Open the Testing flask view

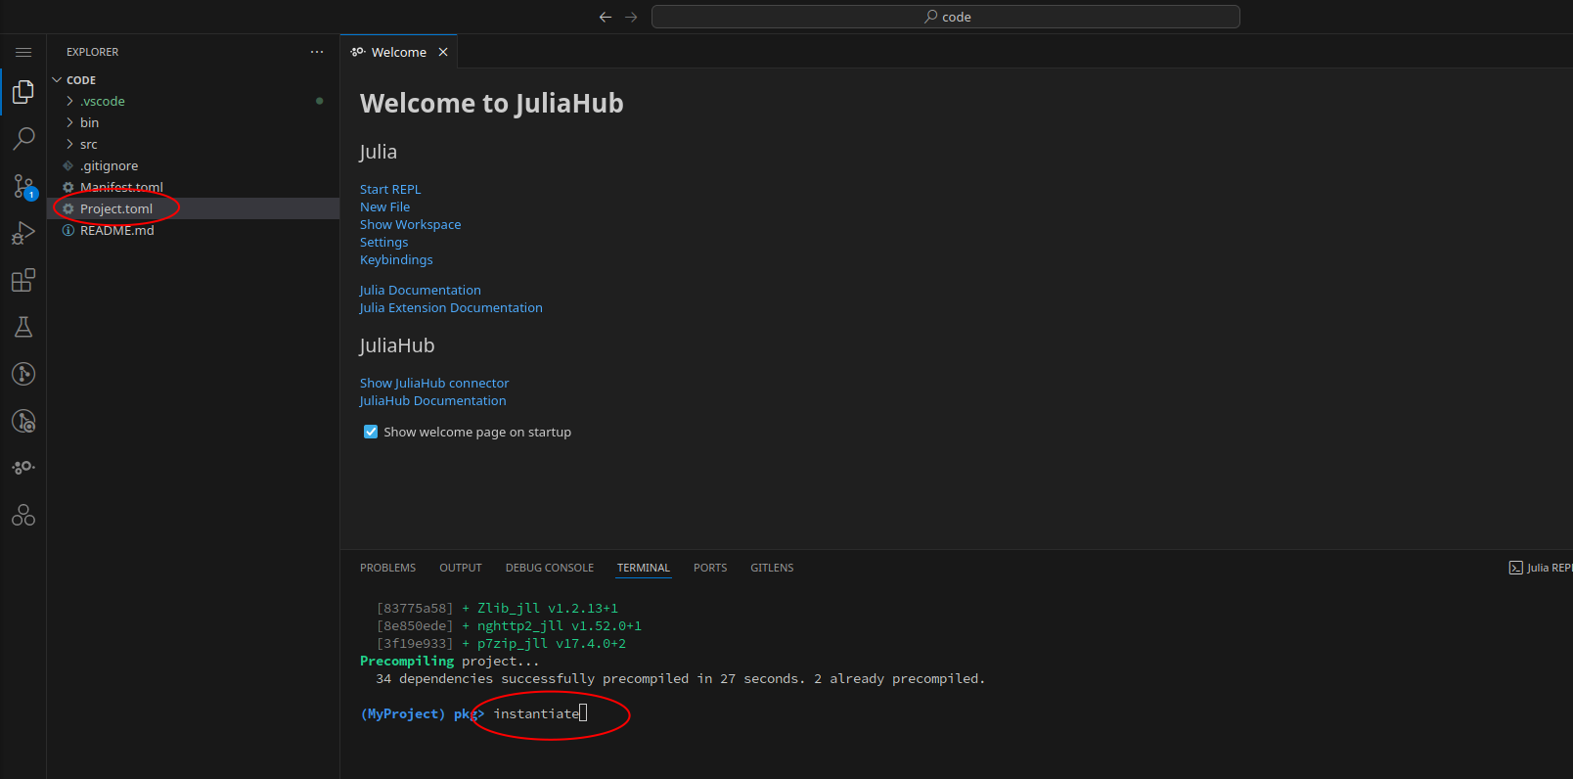(23, 327)
